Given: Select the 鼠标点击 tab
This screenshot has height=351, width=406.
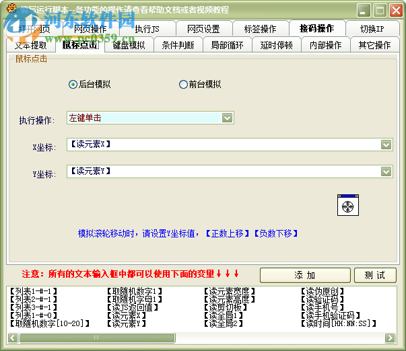Looking at the screenshot, I should [x=80, y=44].
